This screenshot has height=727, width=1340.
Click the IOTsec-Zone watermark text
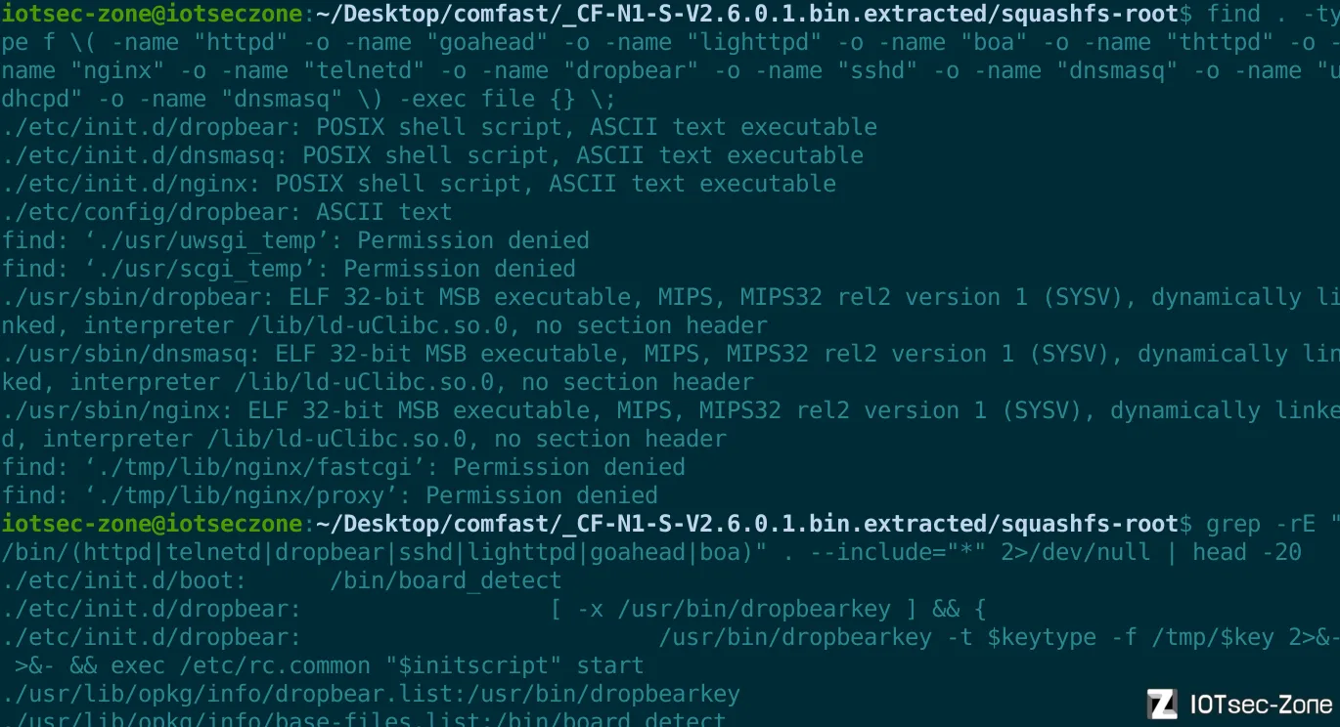coord(1261,705)
